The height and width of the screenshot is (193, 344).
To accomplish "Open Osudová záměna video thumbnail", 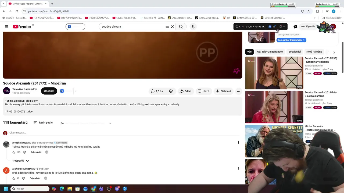I will click(274, 107).
